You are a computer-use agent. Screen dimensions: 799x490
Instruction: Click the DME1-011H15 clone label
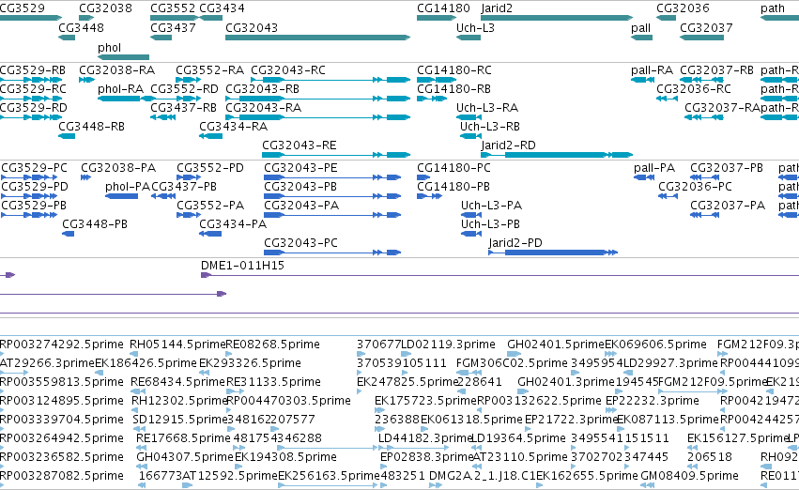242,266
